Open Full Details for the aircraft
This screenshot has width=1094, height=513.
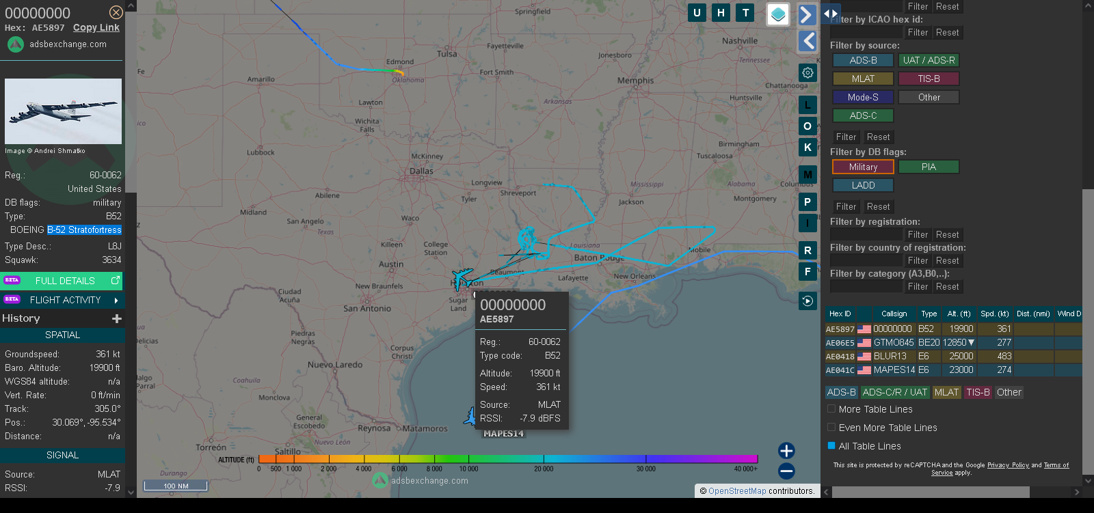pyautogui.click(x=62, y=280)
